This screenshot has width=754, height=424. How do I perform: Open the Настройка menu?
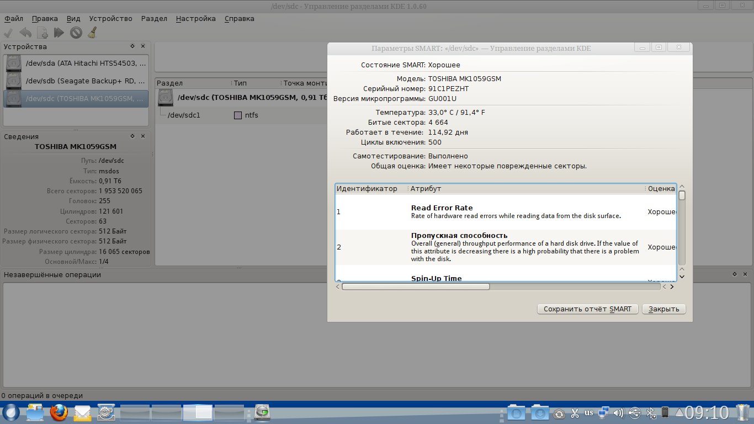coord(196,18)
